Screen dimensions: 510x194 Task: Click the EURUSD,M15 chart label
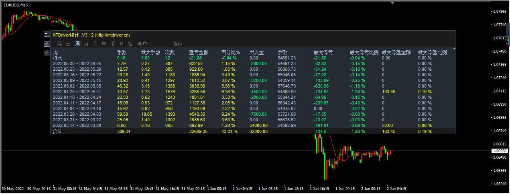(x=16, y=4)
